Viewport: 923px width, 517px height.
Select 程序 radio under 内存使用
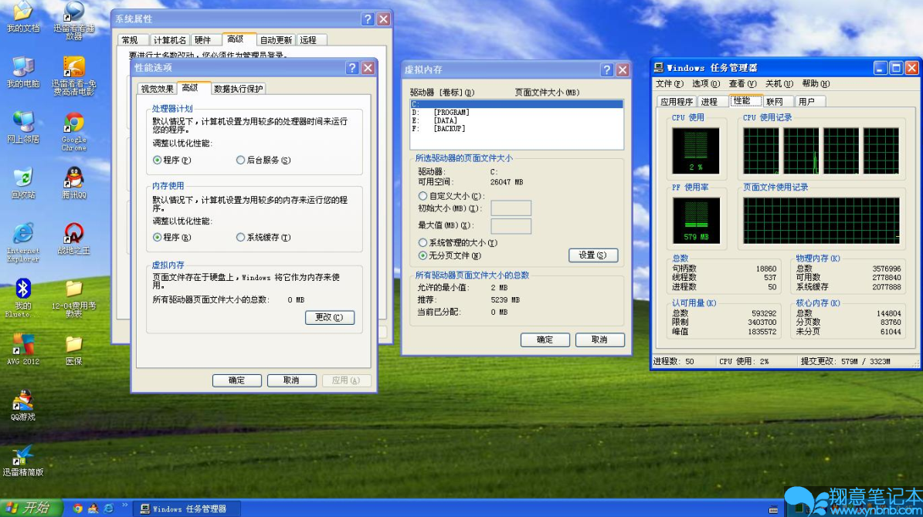[x=171, y=237]
